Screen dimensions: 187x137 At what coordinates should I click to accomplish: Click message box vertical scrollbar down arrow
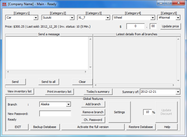90,67
